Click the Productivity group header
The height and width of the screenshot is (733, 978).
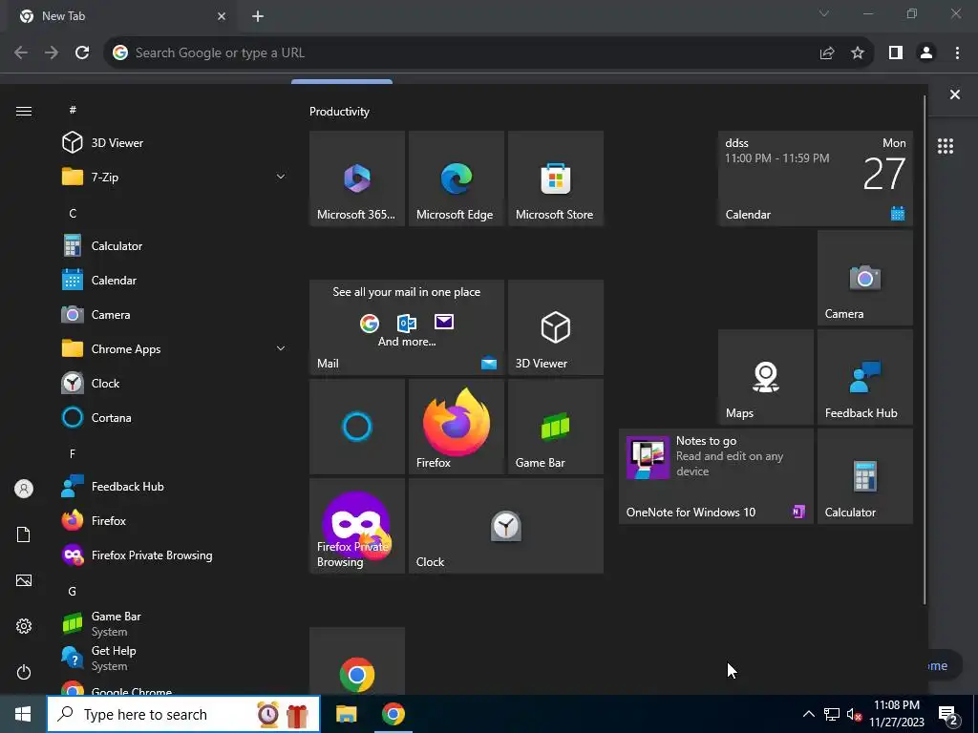click(x=339, y=112)
